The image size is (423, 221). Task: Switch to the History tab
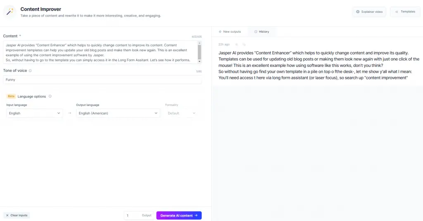pyautogui.click(x=261, y=31)
